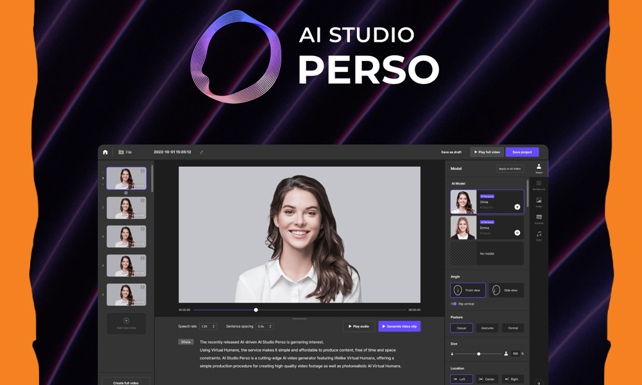
Task: Go to home via house icon
Action: 105,152
